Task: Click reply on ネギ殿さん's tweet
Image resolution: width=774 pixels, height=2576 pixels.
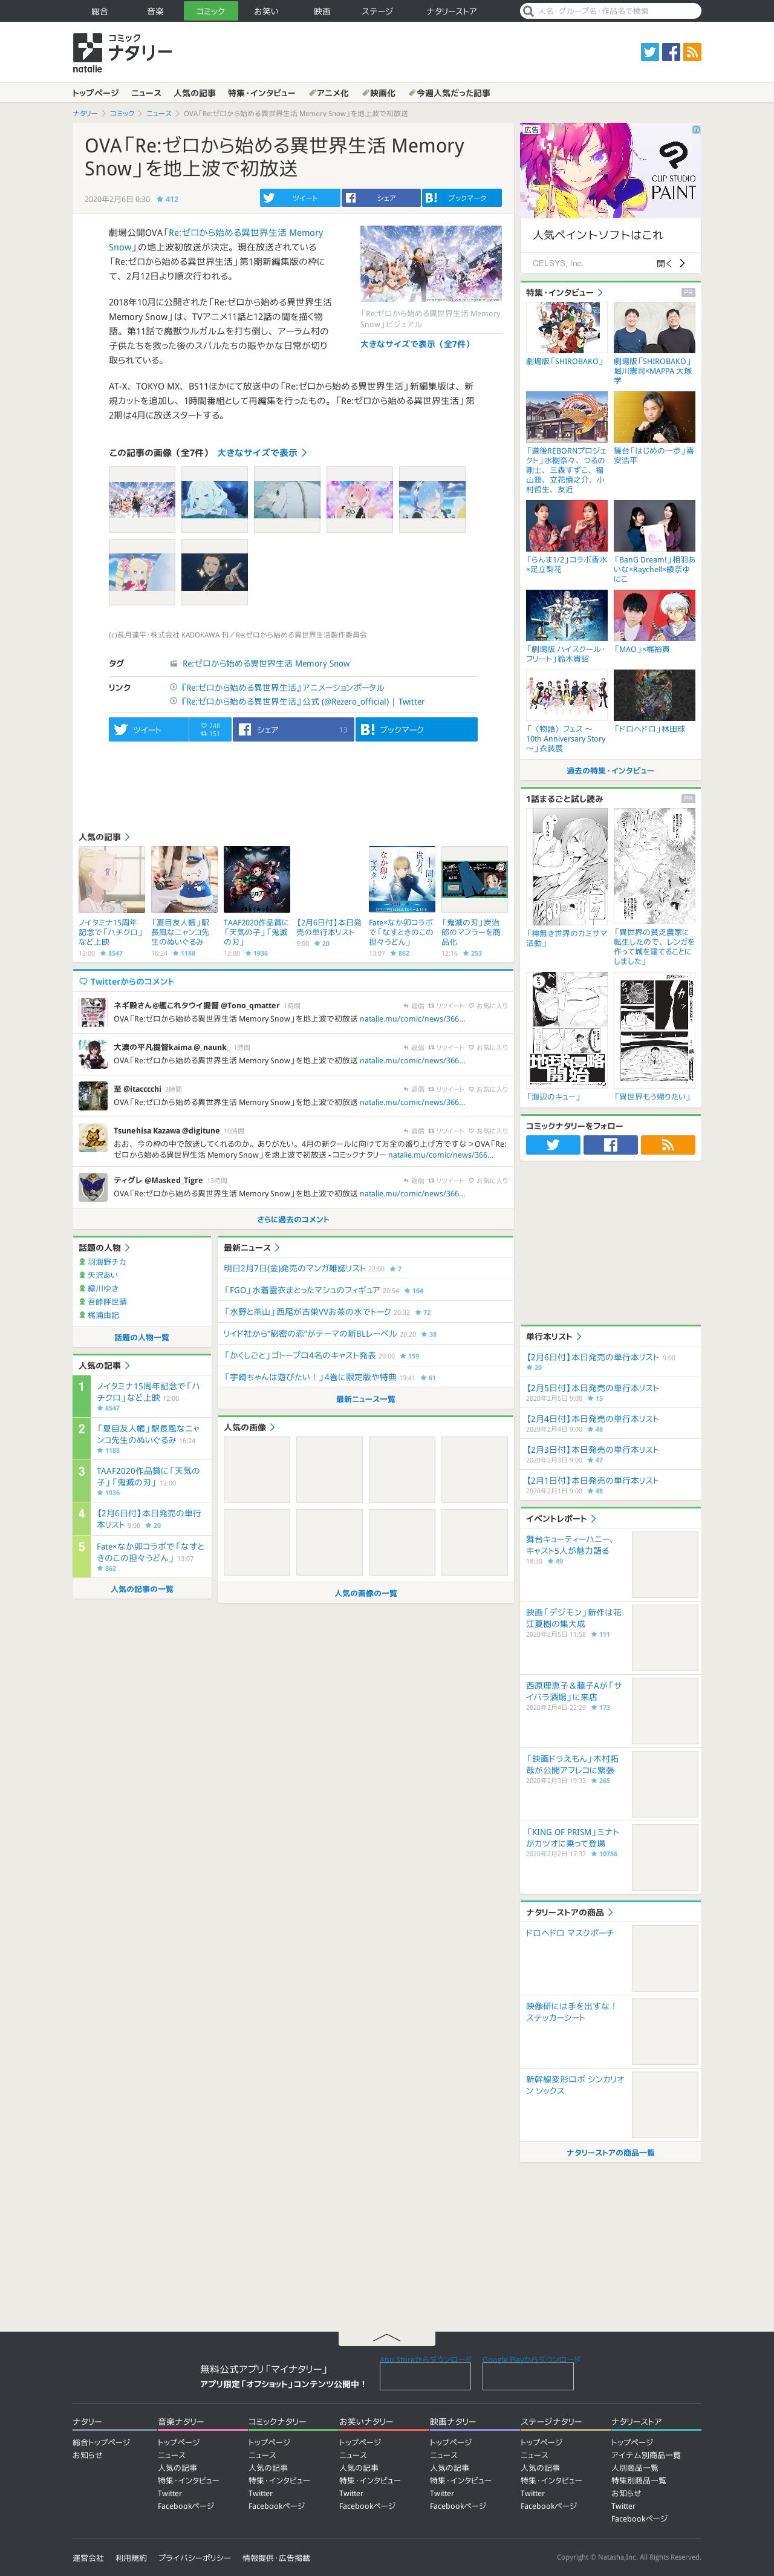Action: click(x=414, y=1005)
